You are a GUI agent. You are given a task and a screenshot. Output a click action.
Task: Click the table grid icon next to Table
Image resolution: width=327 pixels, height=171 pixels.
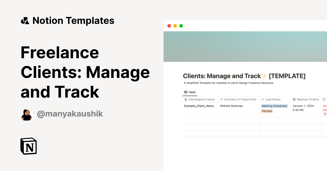point(185,92)
